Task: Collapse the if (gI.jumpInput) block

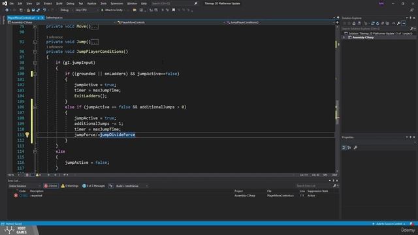Action: click(35, 63)
